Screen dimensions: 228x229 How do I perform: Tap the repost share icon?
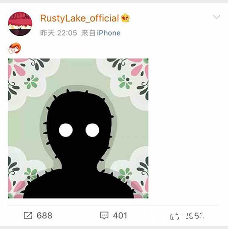click(x=28, y=215)
